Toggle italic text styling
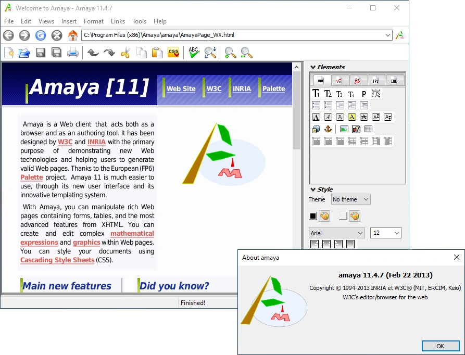This screenshot has height=355, width=465. click(328, 117)
